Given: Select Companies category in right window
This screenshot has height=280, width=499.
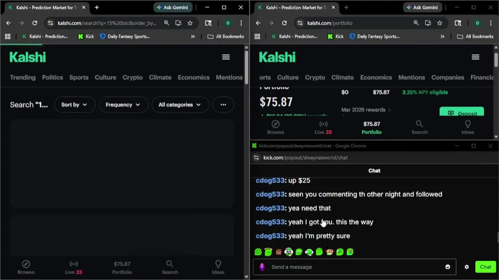Looking at the screenshot, I should pos(448,77).
